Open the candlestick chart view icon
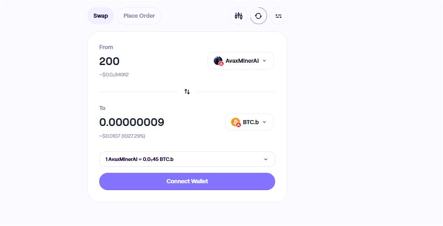 [238, 16]
